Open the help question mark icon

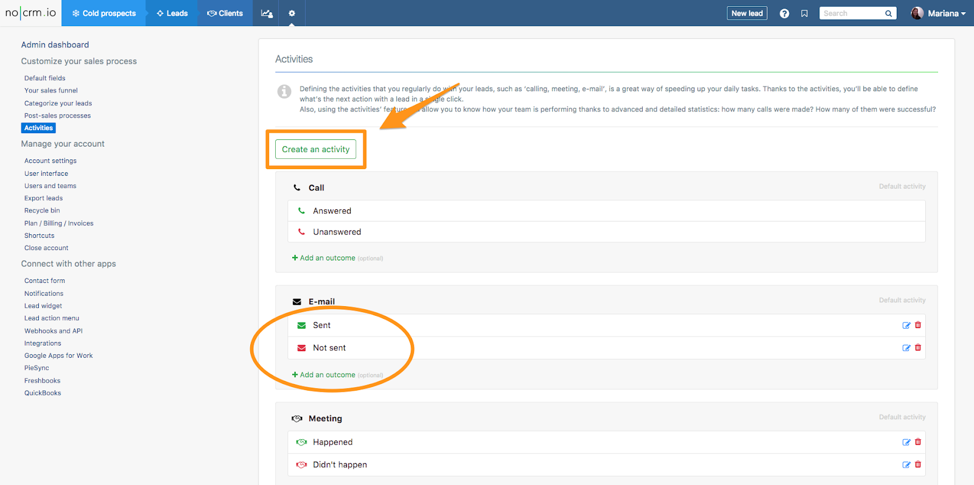[784, 13]
